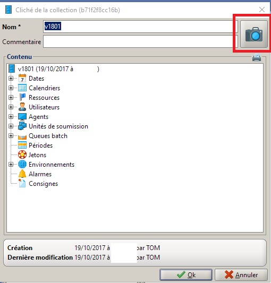271x283 pixels.
Task: Click the Ok button
Action: (186, 275)
